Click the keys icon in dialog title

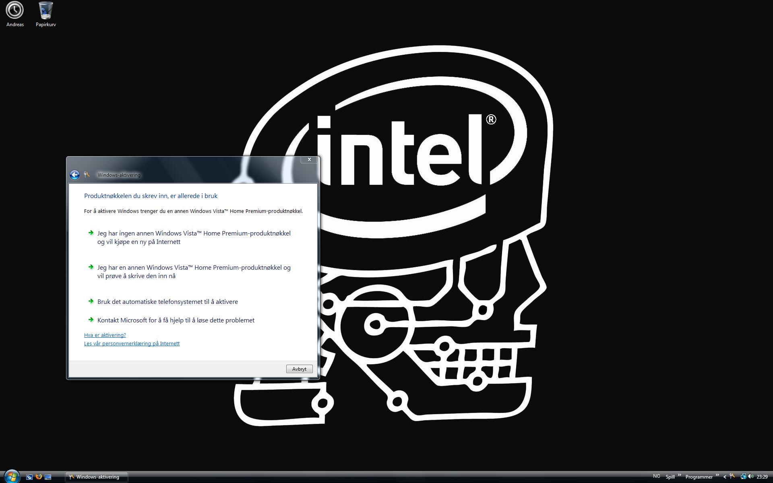87,175
